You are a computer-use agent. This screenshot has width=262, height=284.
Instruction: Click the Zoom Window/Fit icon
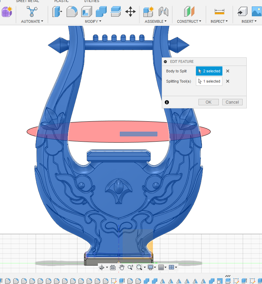(x=139, y=267)
